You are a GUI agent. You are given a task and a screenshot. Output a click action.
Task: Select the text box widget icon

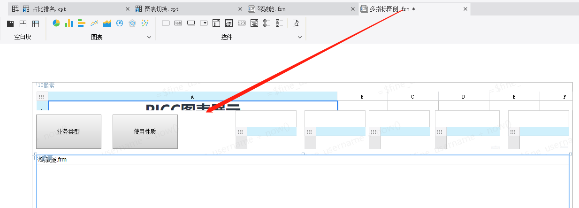[x=166, y=23]
